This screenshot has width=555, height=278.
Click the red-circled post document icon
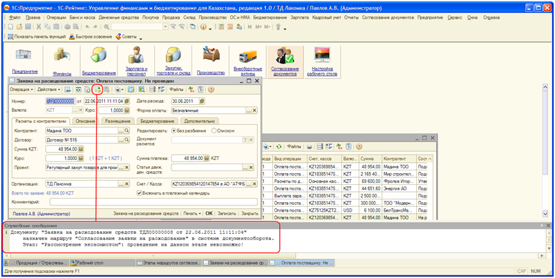click(x=98, y=90)
